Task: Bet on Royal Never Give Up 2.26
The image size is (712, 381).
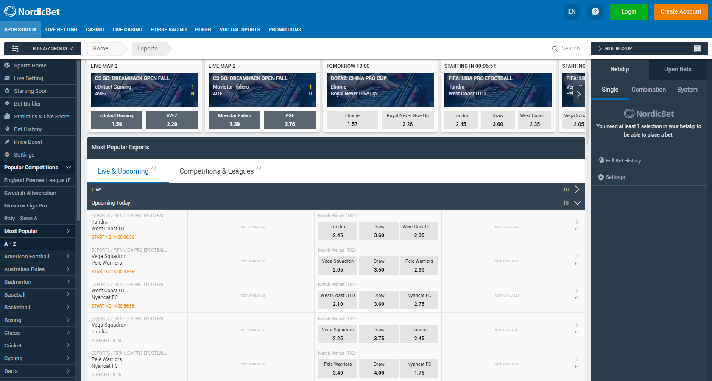Action: (408, 120)
